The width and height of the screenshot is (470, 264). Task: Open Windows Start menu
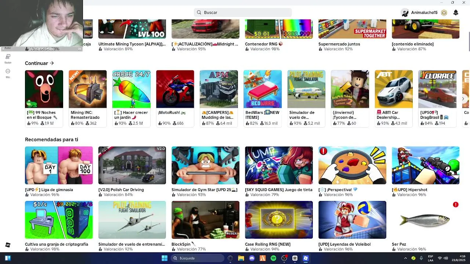(164, 258)
